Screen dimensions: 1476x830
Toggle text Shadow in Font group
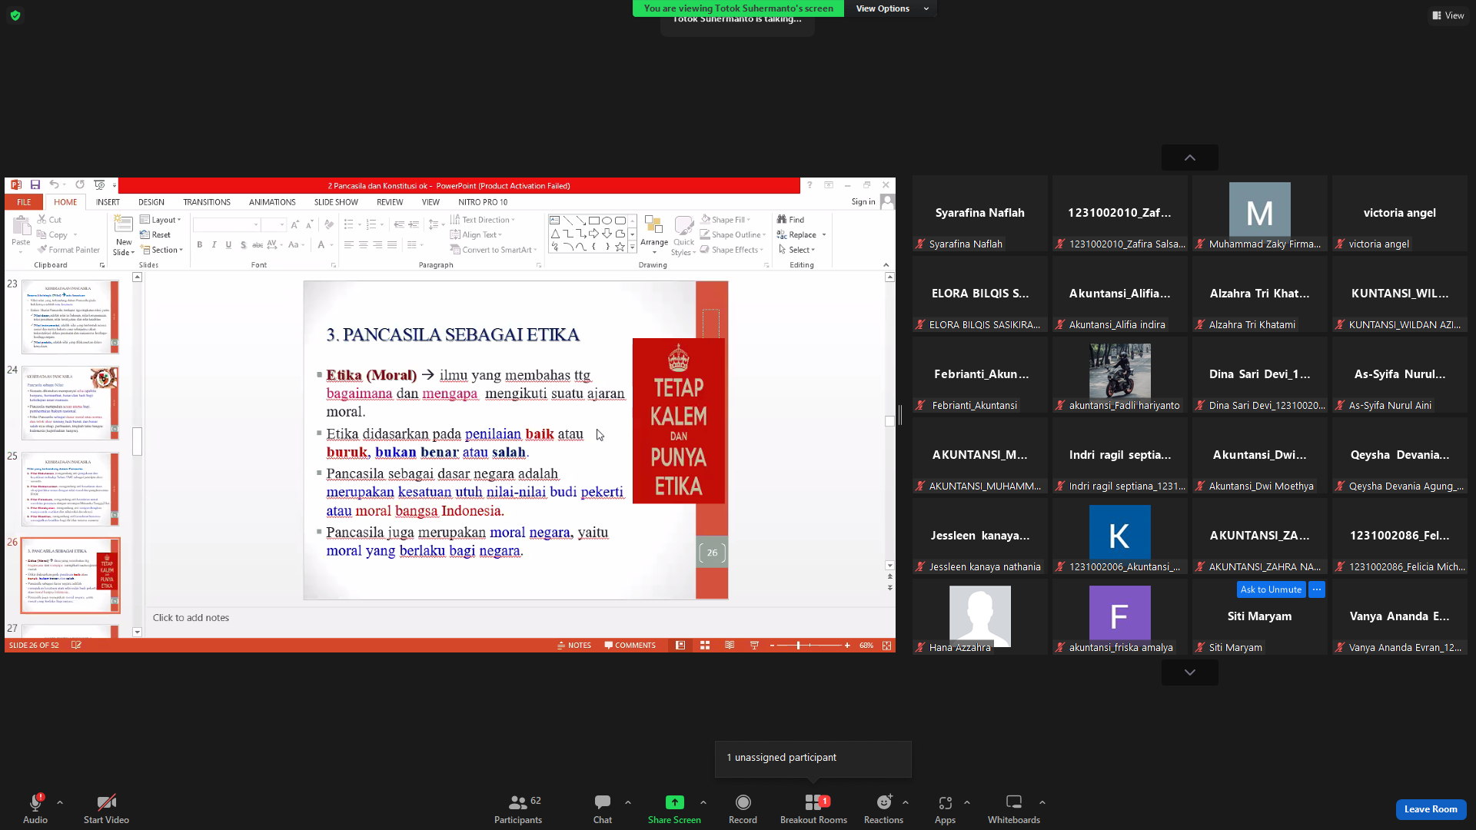coord(243,245)
